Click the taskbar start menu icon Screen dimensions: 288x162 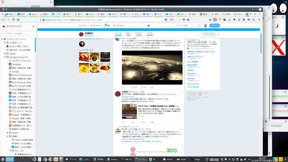pyautogui.click(x=2, y=159)
